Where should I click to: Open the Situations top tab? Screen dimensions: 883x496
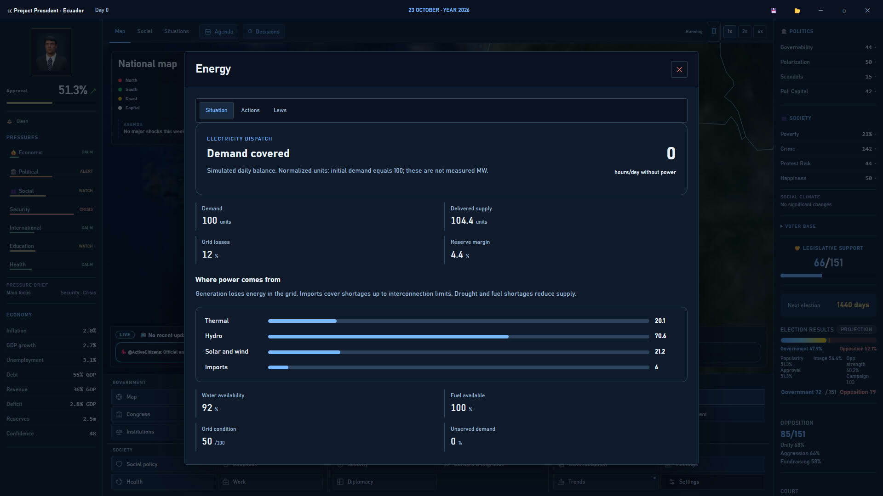[176, 31]
